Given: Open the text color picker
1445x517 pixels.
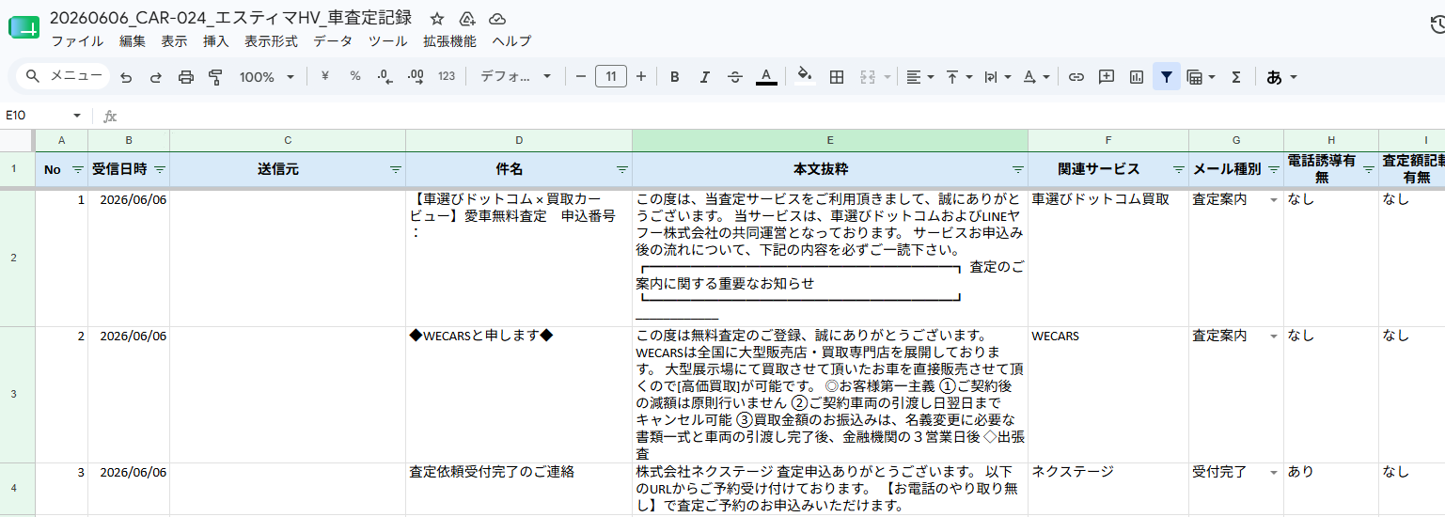Looking at the screenshot, I should (x=766, y=77).
